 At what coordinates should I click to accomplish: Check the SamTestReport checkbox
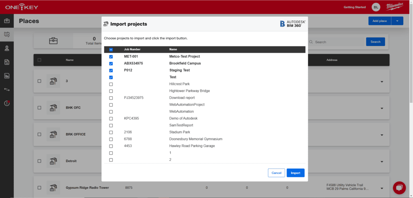pyautogui.click(x=111, y=125)
